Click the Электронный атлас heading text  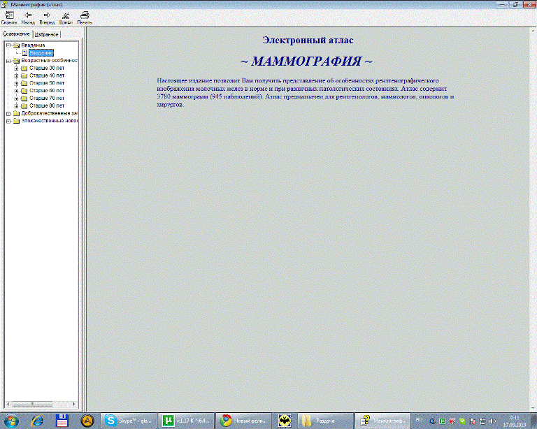tap(308, 40)
